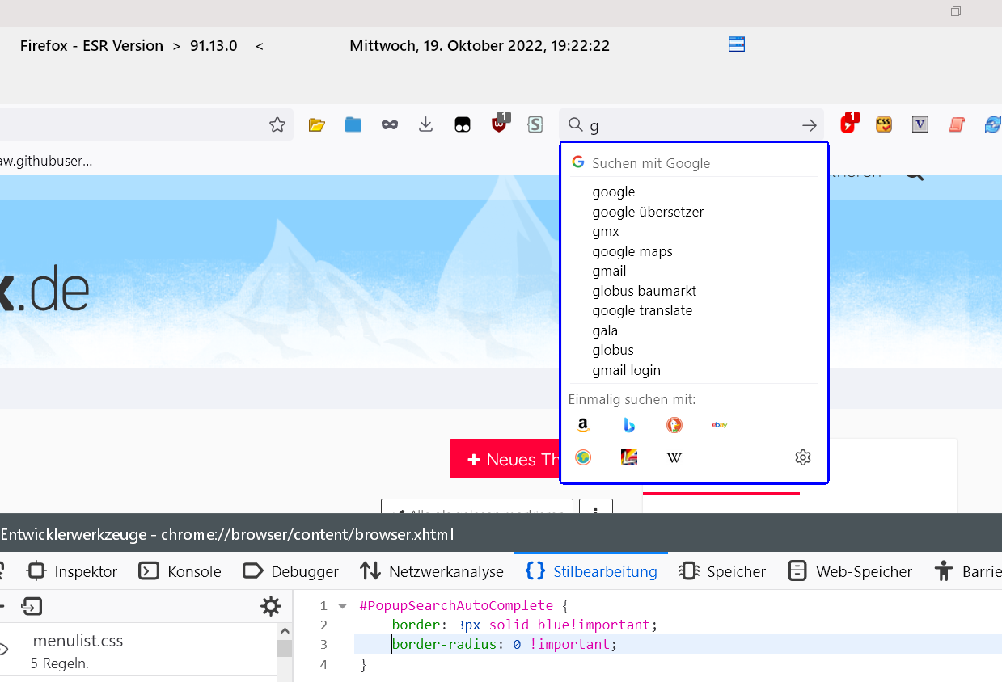Switch to the Inspektor tab
Viewport: 1002px width, 682px height.
72,571
